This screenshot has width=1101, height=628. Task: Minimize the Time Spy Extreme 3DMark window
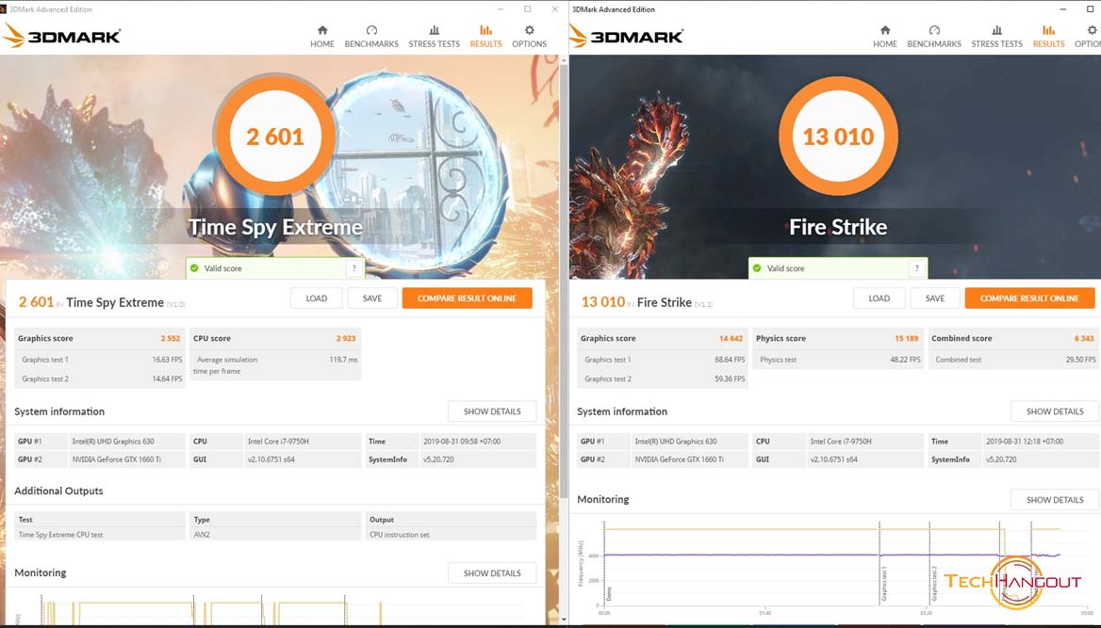click(x=501, y=9)
